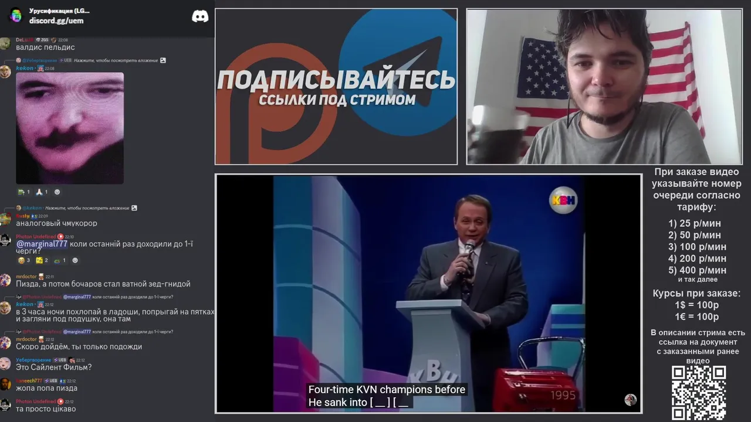Open Photon Undefined's avatar at 22:12
The image size is (751, 422).
(5, 405)
